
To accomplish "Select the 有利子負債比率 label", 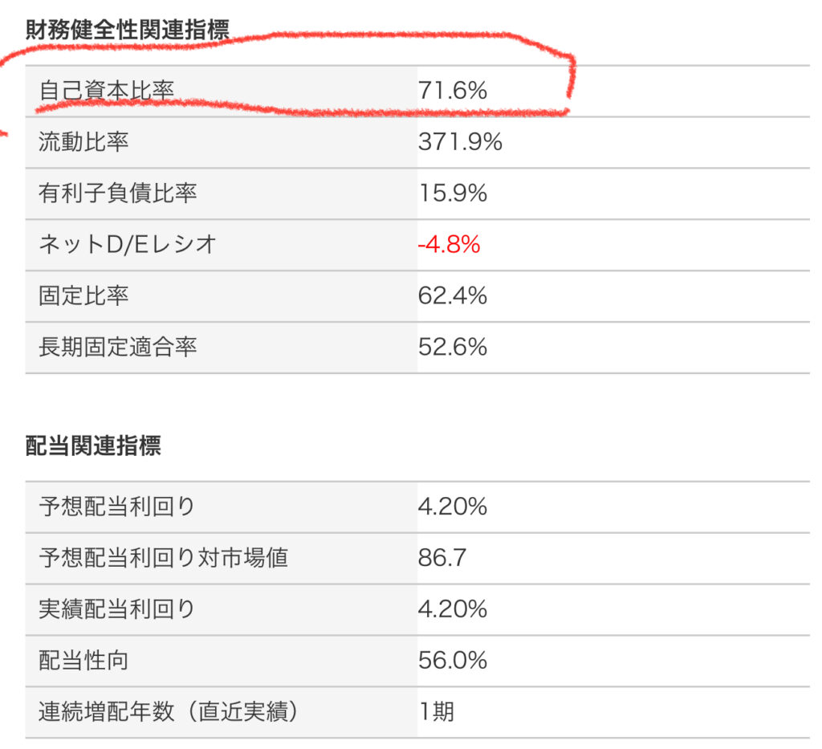I will 117,193.
